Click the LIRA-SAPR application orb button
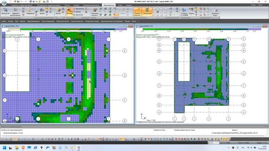 pyautogui.click(x=4, y=3)
